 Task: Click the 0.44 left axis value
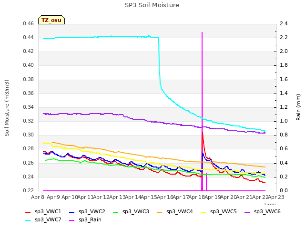29,37
